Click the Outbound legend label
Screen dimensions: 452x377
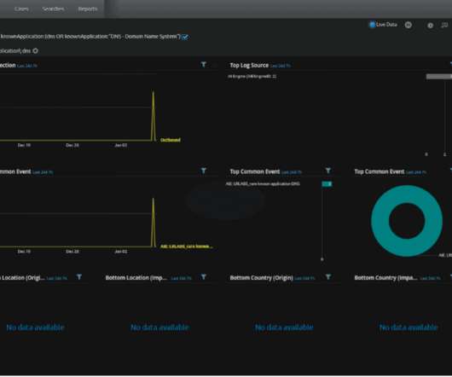[x=171, y=140]
